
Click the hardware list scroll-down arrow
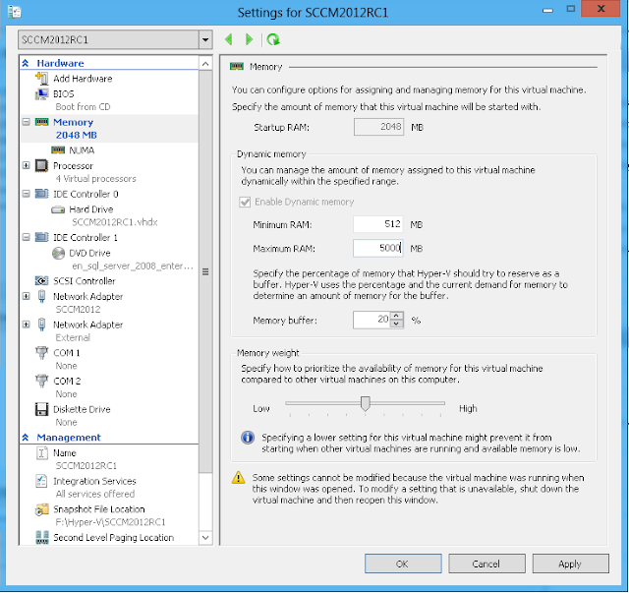click(205, 538)
